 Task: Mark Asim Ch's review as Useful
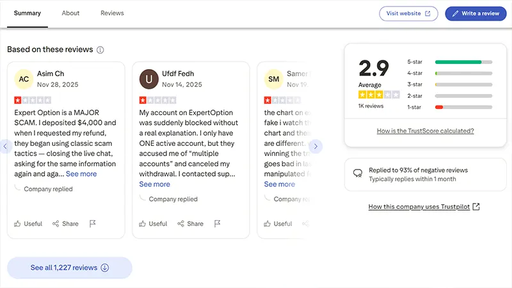point(28,223)
